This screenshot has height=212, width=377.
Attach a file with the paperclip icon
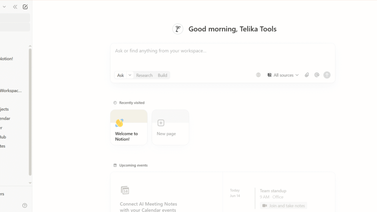click(x=307, y=75)
